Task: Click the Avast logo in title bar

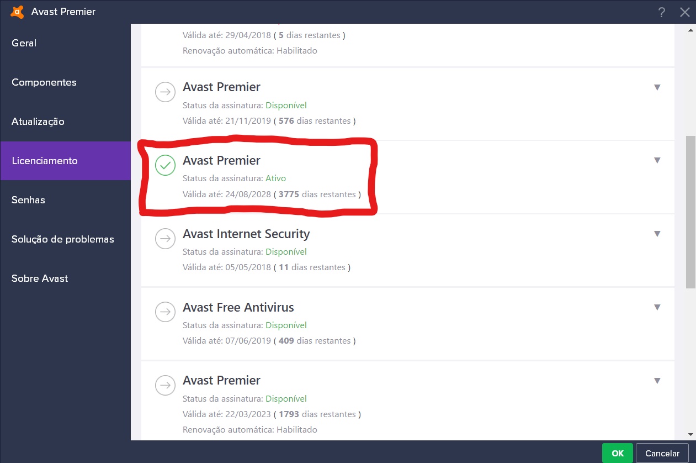Action: [x=18, y=12]
